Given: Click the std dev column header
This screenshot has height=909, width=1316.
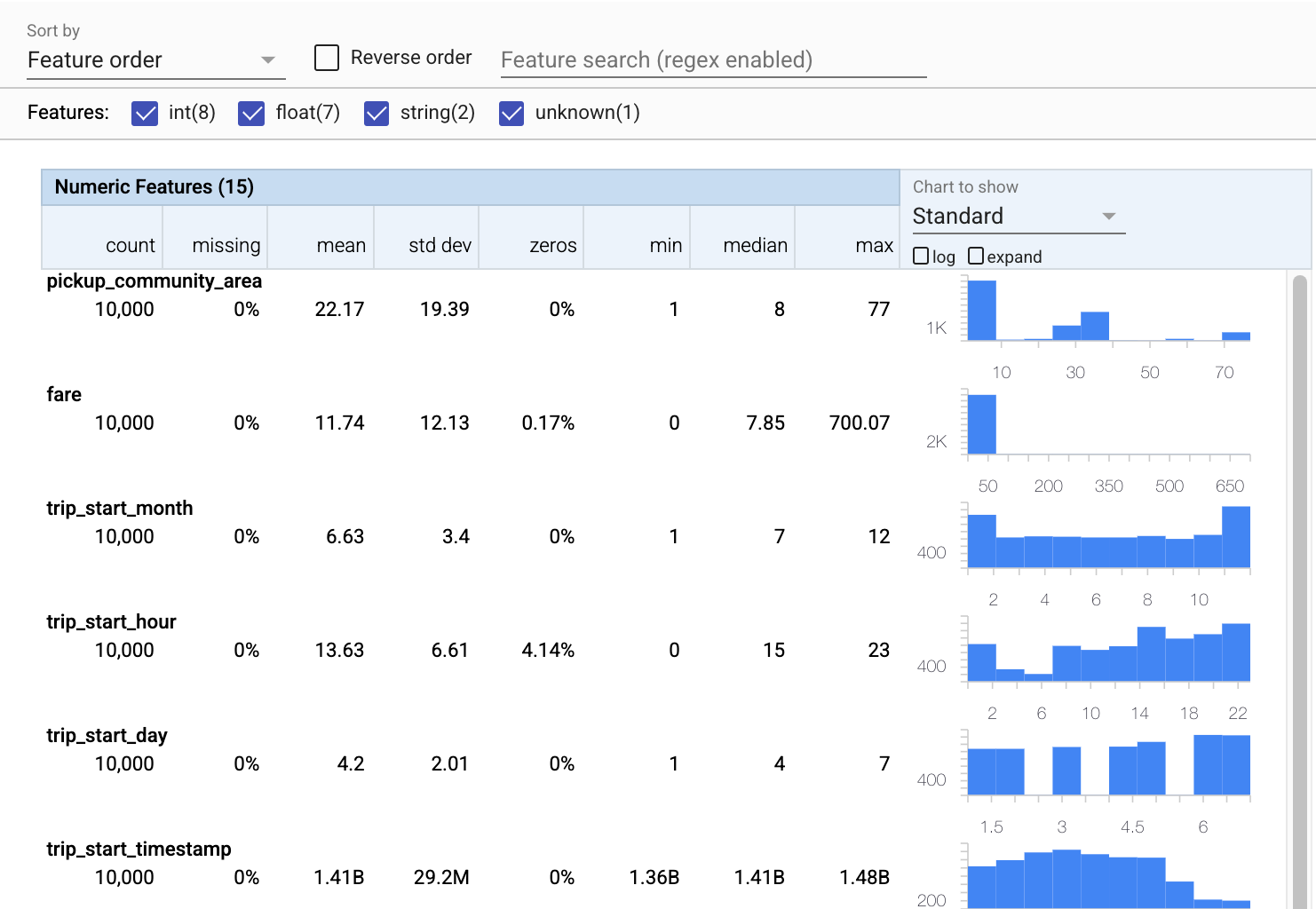Looking at the screenshot, I should pyautogui.click(x=440, y=246).
